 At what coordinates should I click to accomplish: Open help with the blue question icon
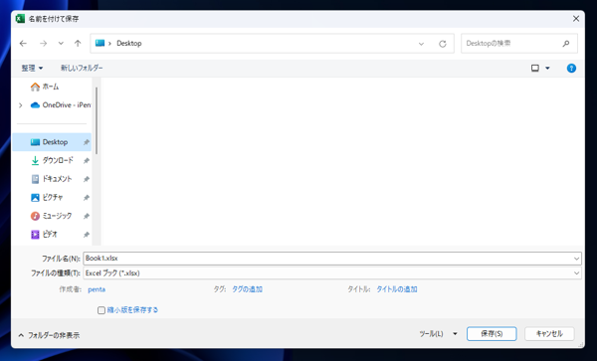pos(571,68)
